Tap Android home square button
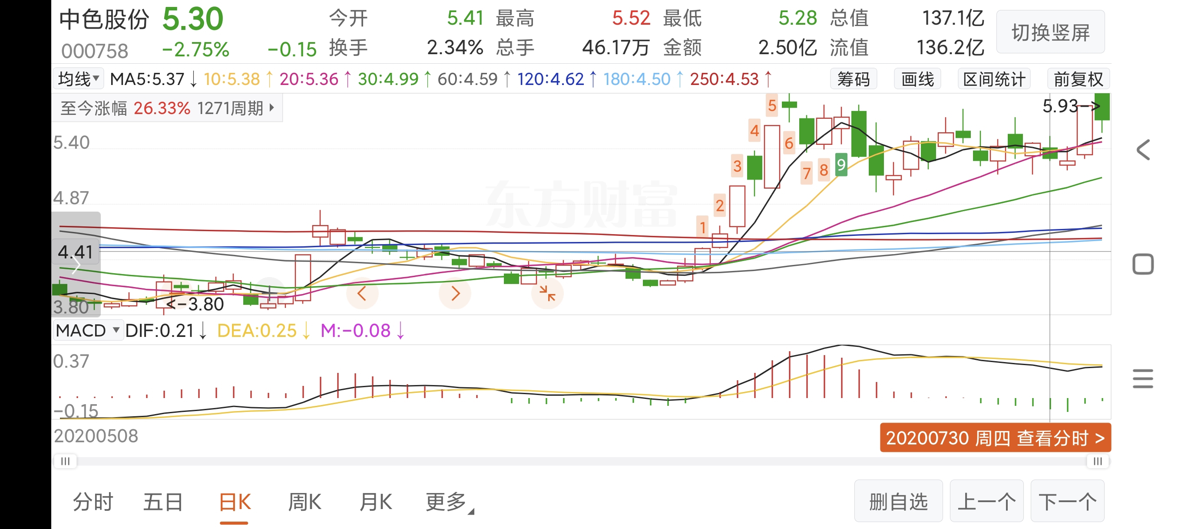Image resolution: width=1178 pixels, height=529 pixels. tap(1143, 264)
